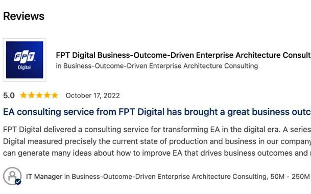Click the reviewer profile avatar icon

[x=12, y=176]
